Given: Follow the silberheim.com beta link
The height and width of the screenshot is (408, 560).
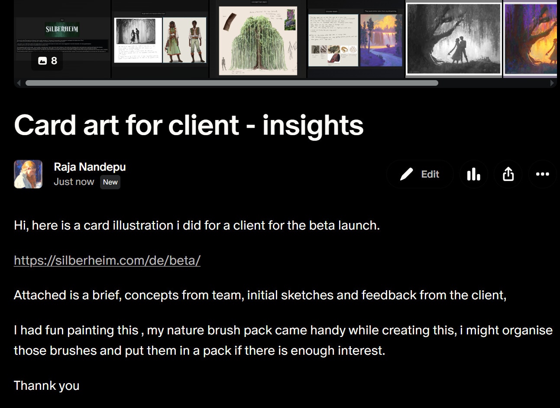Looking at the screenshot, I should click(107, 260).
